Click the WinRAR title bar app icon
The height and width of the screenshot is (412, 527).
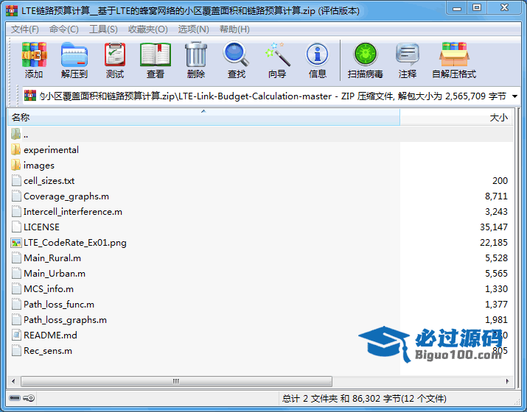pyautogui.click(x=12, y=11)
